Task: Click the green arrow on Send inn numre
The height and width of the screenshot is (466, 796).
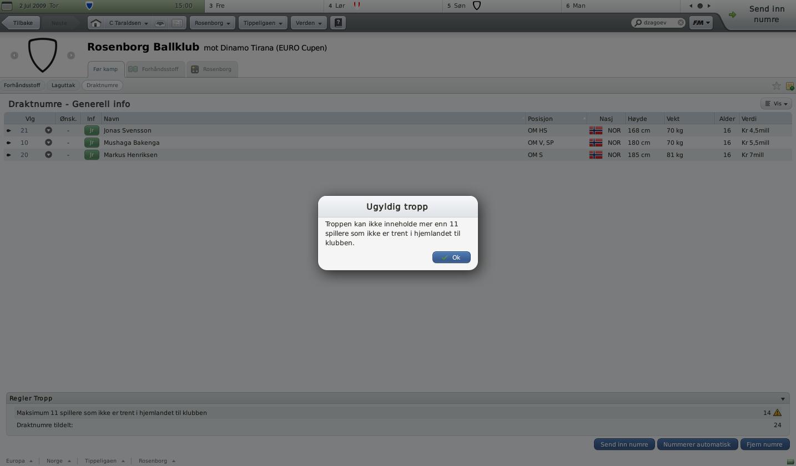Action: (x=732, y=14)
